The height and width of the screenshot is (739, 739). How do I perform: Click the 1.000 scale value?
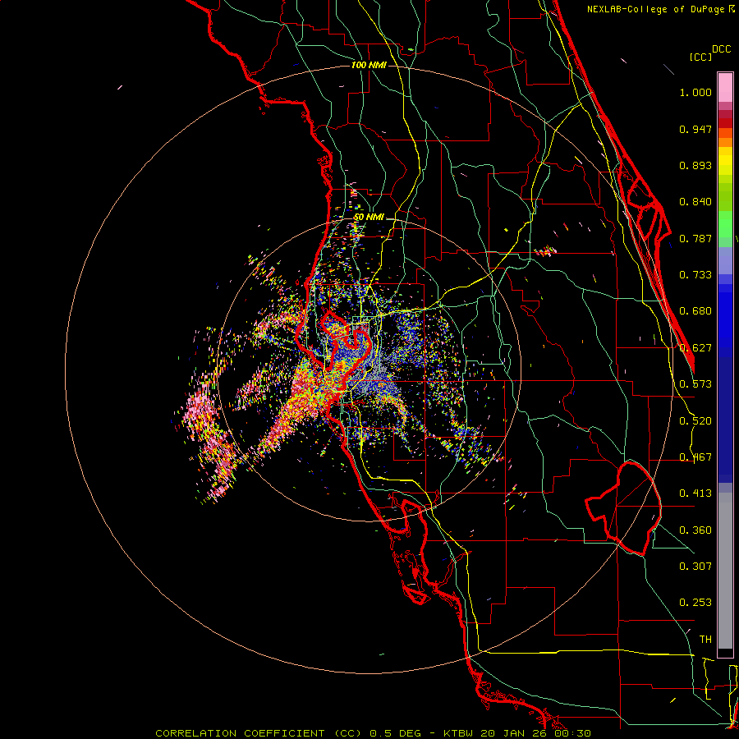(695, 92)
